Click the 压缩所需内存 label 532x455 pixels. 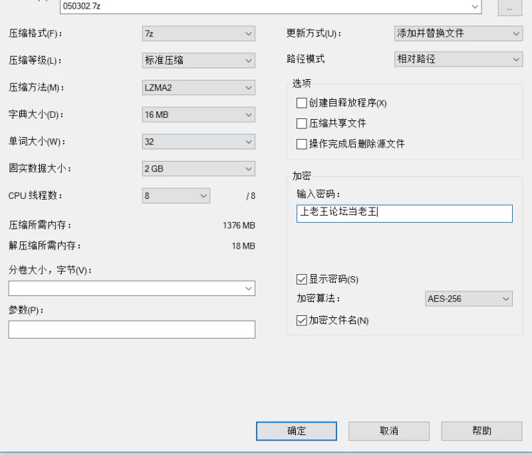[x=40, y=226]
